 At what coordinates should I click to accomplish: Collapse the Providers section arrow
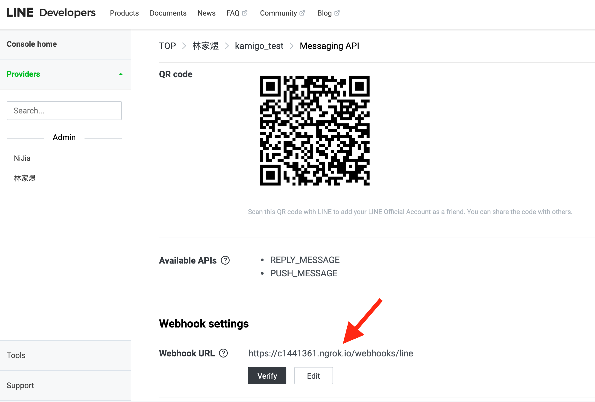click(121, 74)
